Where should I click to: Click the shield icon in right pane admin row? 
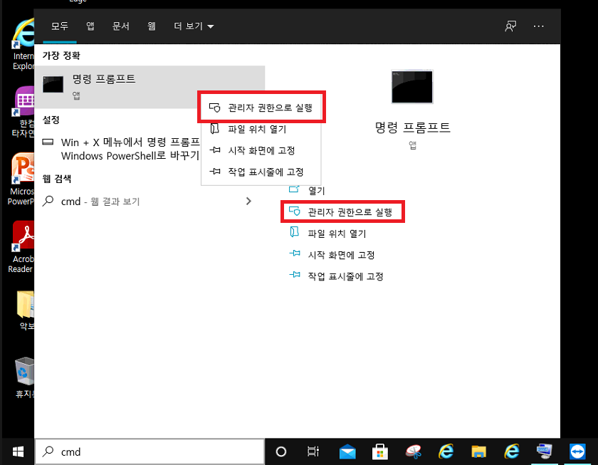coord(295,211)
